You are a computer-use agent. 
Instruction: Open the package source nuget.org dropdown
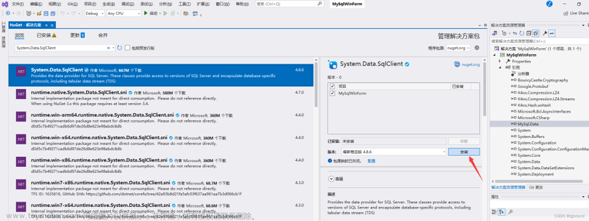coord(458,48)
